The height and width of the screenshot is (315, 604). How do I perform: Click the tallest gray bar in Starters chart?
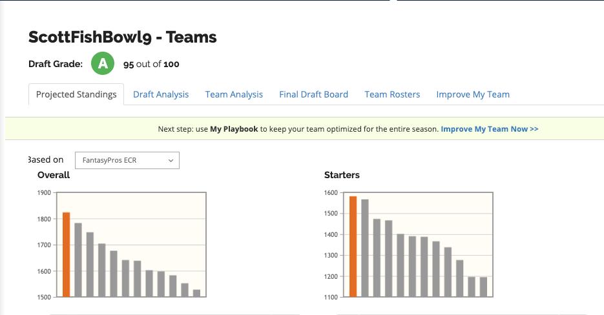[365, 248]
